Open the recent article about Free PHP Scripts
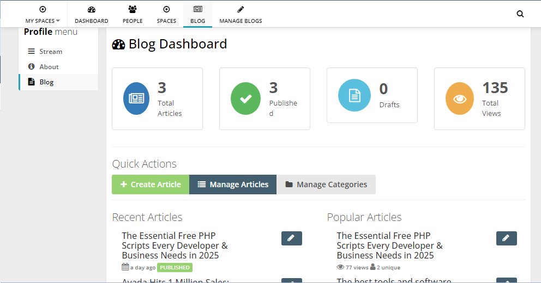The width and height of the screenshot is (541, 283). point(175,245)
